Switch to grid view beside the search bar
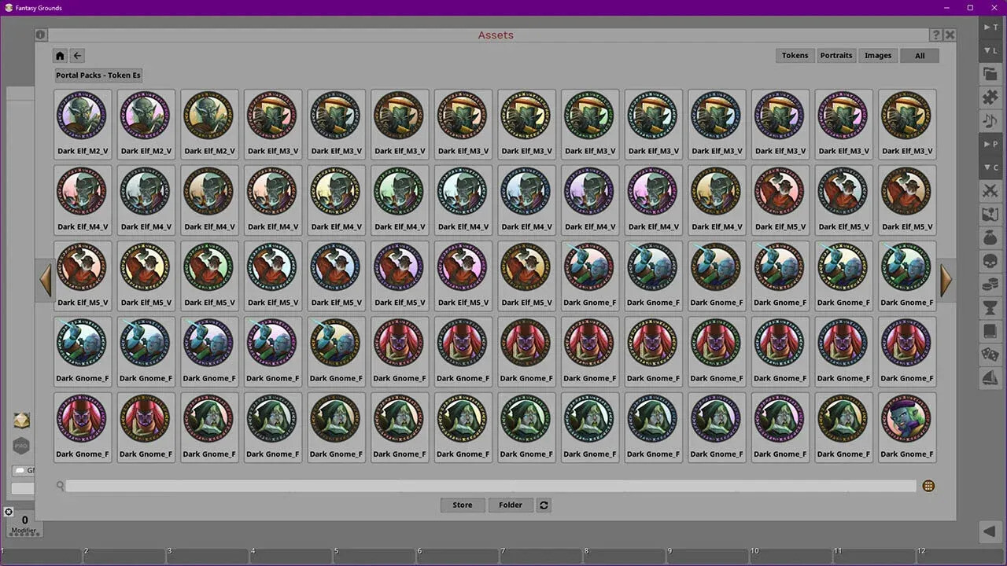Image resolution: width=1007 pixels, height=566 pixels. tap(928, 486)
